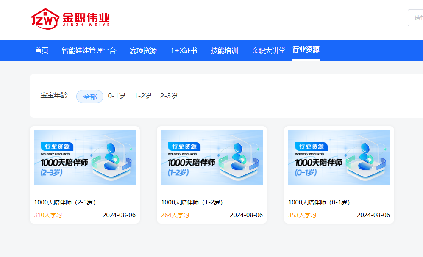Open the 赛项资源 navigation tab
The image size is (423, 257).
143,51
